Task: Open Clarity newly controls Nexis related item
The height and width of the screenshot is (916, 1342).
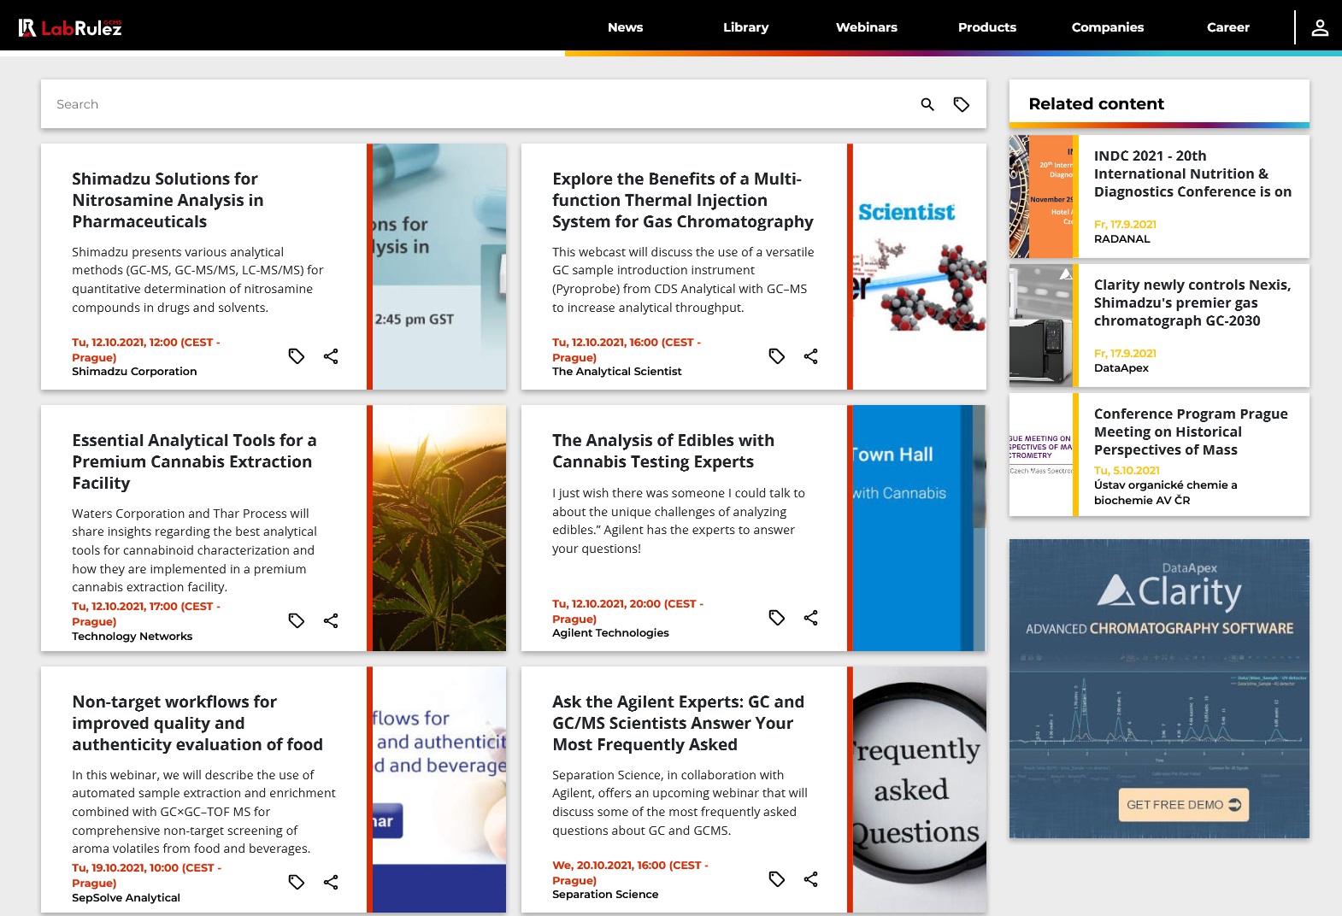Action: click(x=1192, y=302)
